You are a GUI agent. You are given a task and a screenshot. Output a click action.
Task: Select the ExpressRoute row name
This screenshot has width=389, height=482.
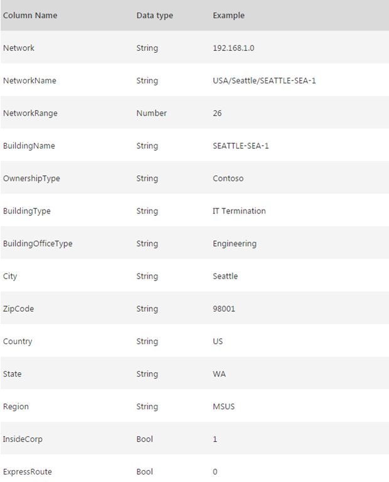[x=27, y=472]
